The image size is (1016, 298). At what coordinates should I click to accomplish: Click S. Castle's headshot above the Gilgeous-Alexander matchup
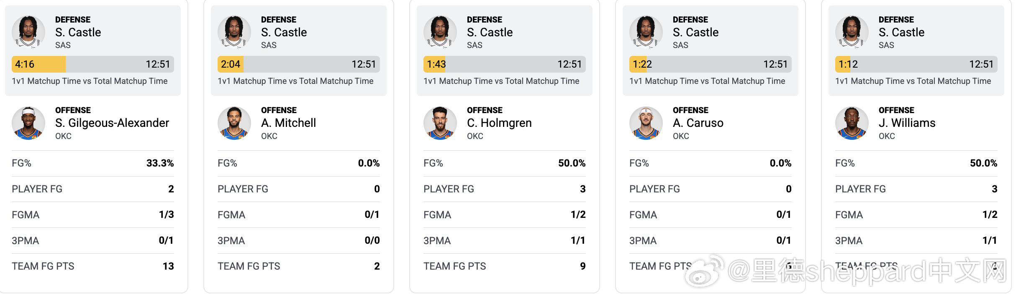[28, 32]
